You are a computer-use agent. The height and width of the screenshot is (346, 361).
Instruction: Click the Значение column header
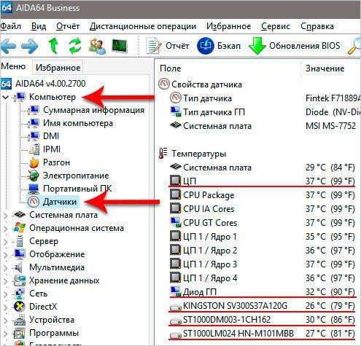point(325,68)
